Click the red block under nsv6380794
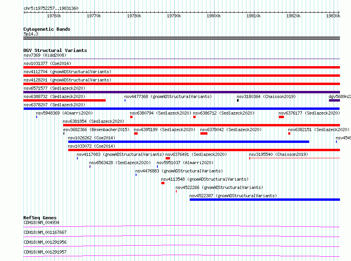 tap(131, 117)
